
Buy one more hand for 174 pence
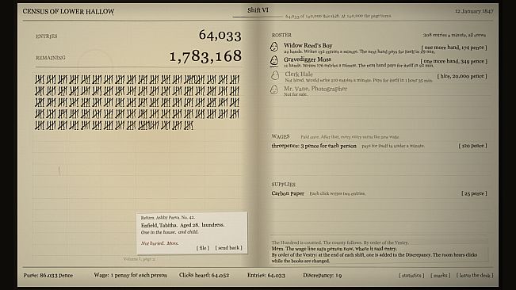pos(454,48)
